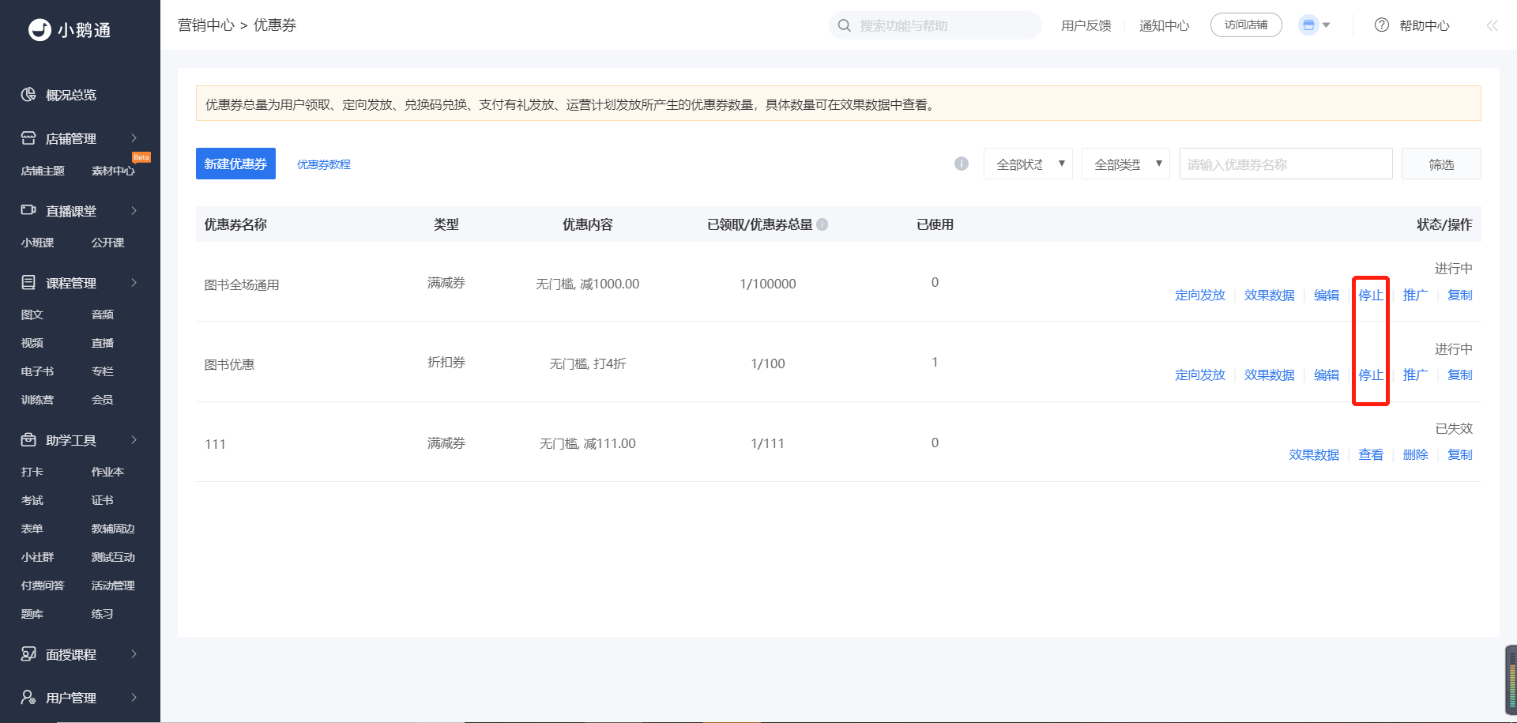Viewport: 1517px width, 723px height.
Task: Click the blue store avatar icon
Action: click(x=1308, y=25)
